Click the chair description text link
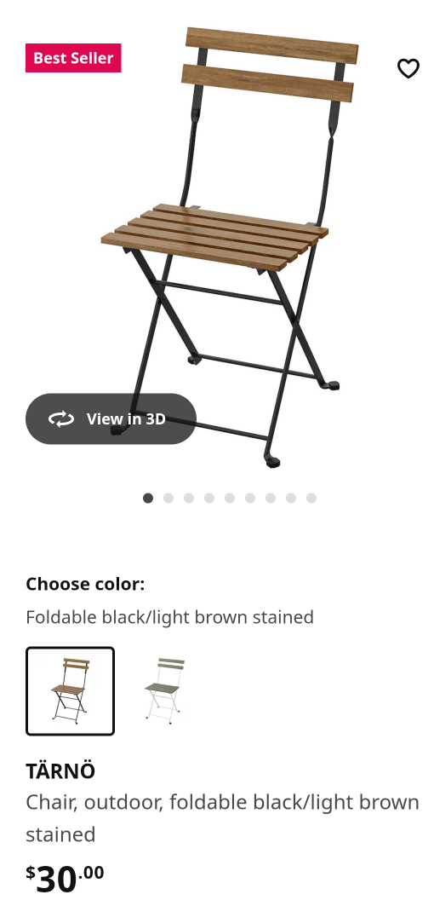The image size is (434, 906). click(x=222, y=818)
